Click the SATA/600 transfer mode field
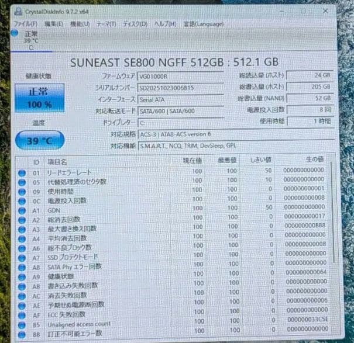The height and width of the screenshot is (343, 354). 181,111
